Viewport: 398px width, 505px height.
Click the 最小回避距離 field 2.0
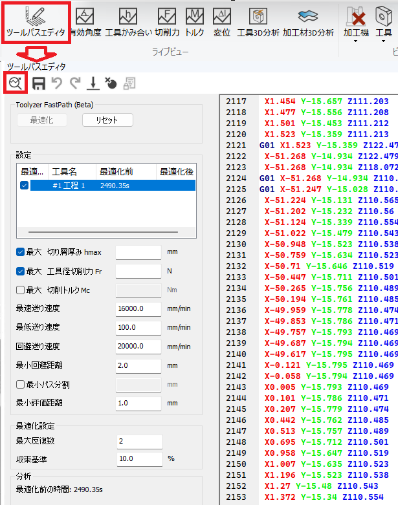(138, 365)
